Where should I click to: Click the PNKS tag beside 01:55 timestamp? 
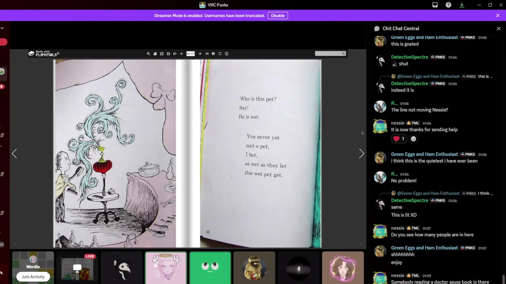point(468,37)
